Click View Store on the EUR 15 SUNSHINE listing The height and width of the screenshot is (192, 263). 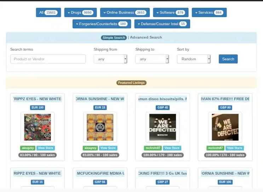[108, 148]
